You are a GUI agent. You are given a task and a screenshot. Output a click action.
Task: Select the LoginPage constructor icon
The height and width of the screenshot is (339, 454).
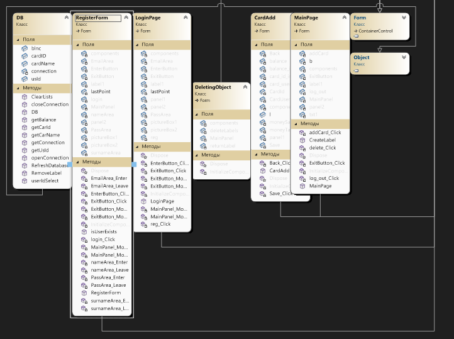[144, 201]
